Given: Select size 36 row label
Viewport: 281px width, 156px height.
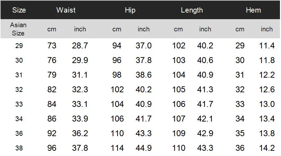Looking at the screenshot, I should point(19,133).
